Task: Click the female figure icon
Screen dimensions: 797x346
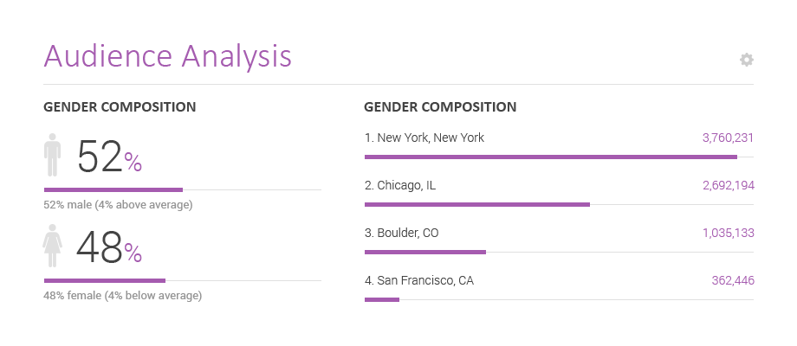Action: [x=52, y=246]
